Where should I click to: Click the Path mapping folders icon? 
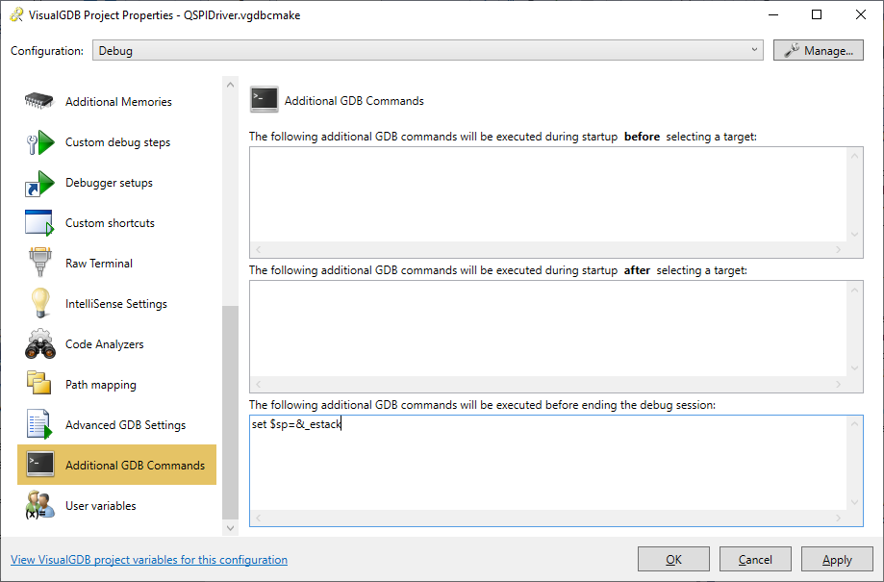tap(38, 383)
